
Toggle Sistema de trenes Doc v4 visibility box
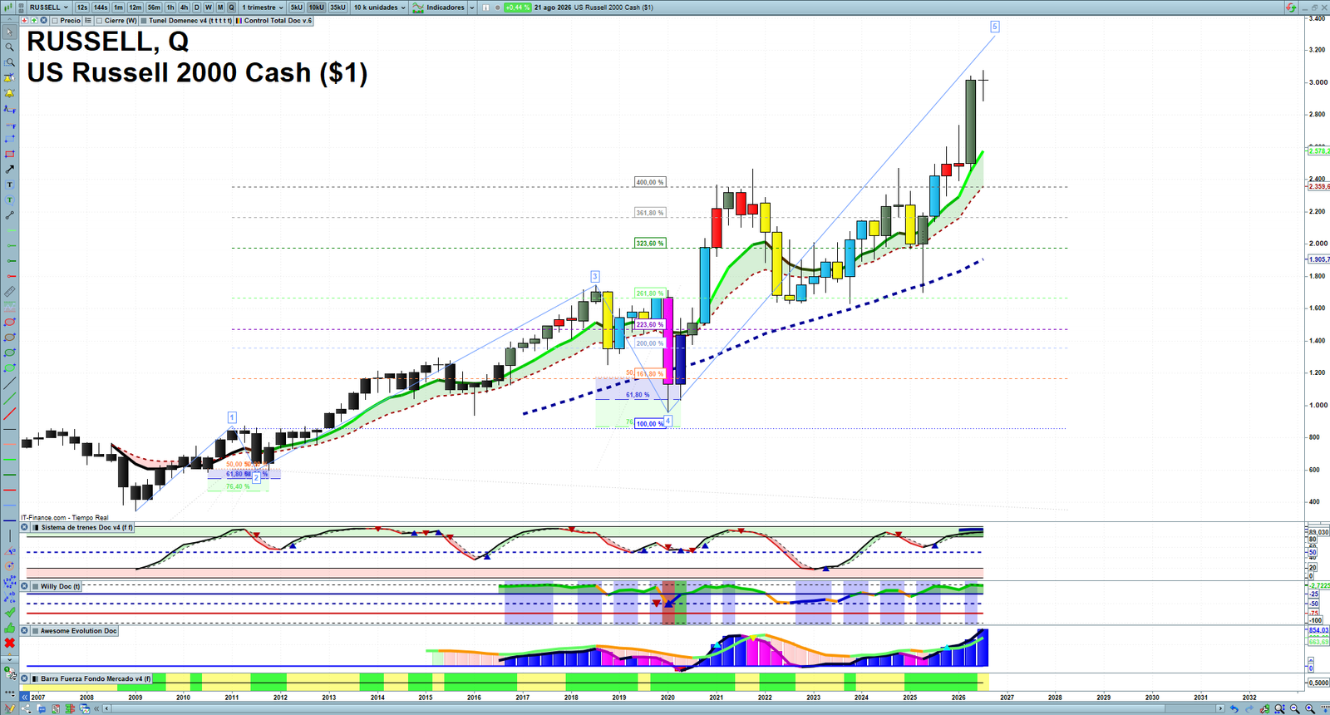[35, 527]
